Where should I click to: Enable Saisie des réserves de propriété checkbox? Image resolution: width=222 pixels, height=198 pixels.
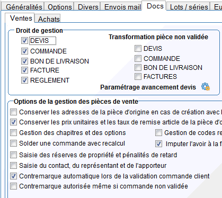[x=13, y=155]
